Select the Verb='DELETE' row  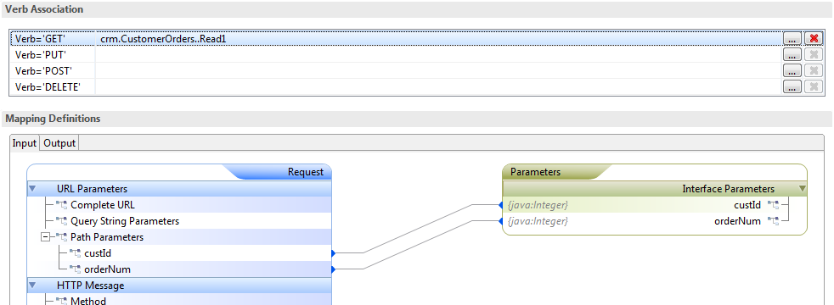coord(396,87)
